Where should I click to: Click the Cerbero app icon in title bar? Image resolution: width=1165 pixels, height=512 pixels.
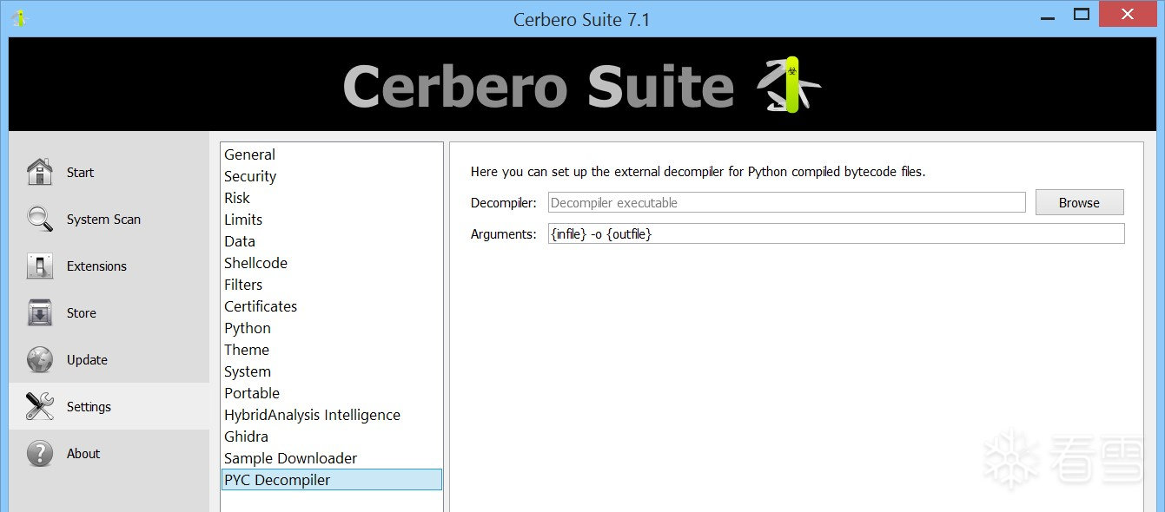click(x=18, y=17)
